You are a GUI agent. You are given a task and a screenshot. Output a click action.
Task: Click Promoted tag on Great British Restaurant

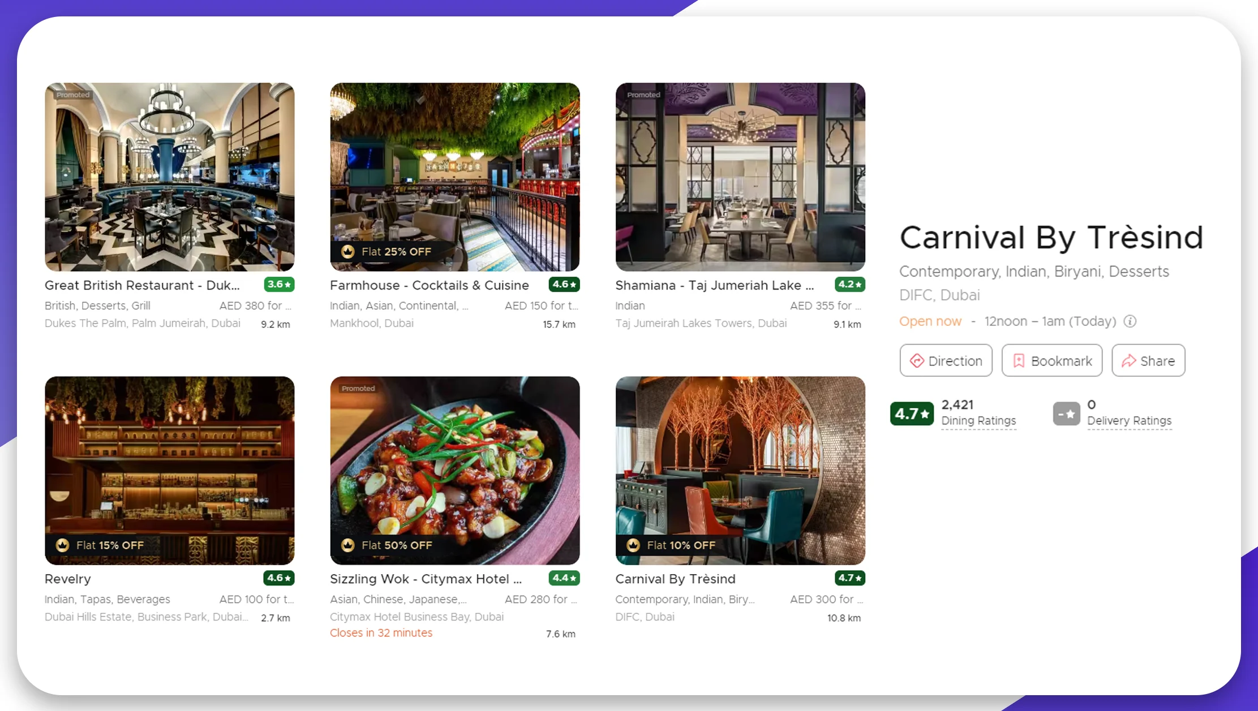[72, 94]
